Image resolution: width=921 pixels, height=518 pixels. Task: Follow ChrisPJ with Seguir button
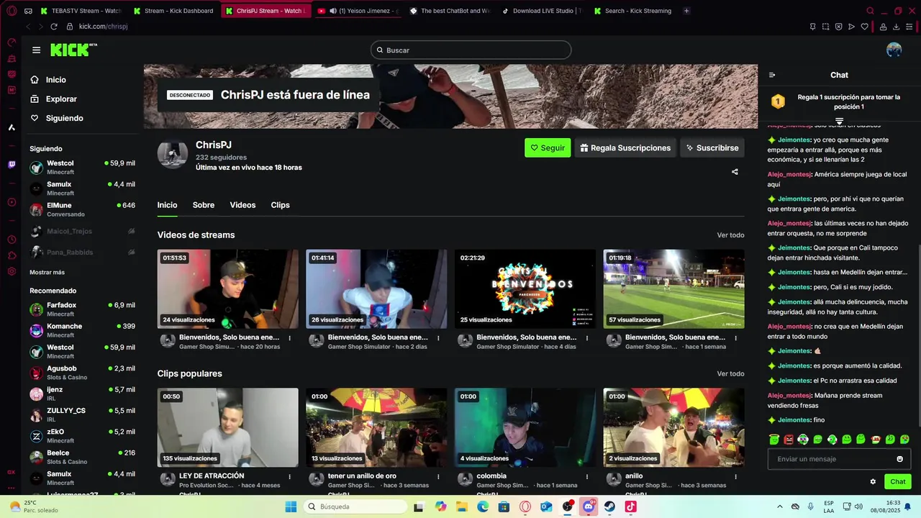tap(548, 147)
